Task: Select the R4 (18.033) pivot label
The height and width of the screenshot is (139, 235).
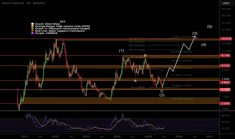Action: point(137,42)
